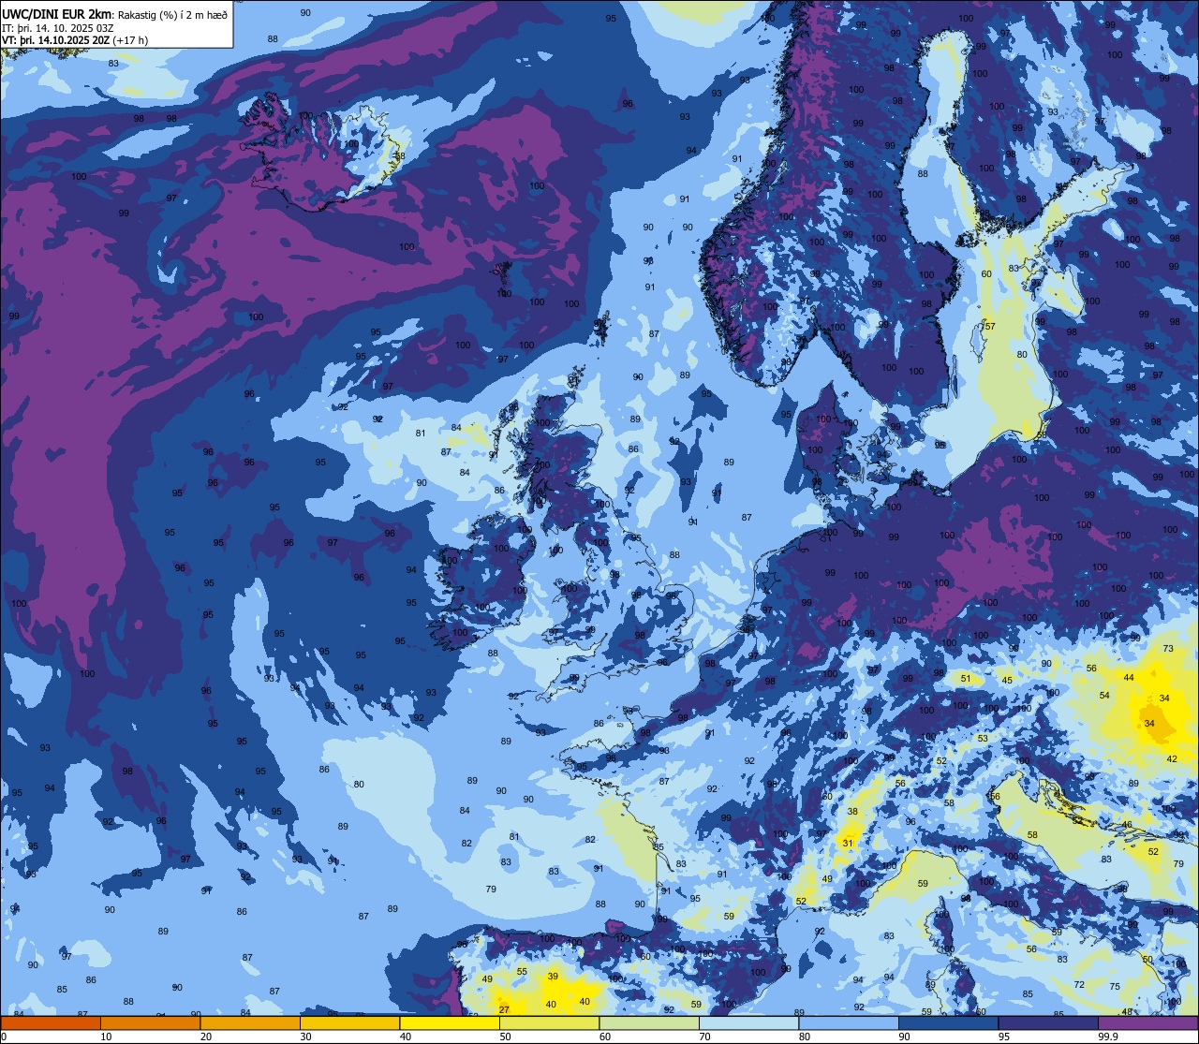The image size is (1199, 1044).
Task: Click the 95–99.9 navy legend segment
Action: (x=1048, y=1023)
